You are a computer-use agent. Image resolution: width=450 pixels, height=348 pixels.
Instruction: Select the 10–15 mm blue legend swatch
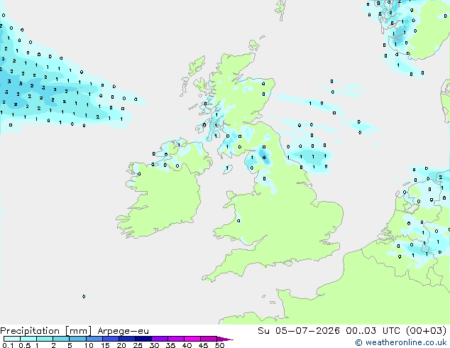[x=94, y=339]
